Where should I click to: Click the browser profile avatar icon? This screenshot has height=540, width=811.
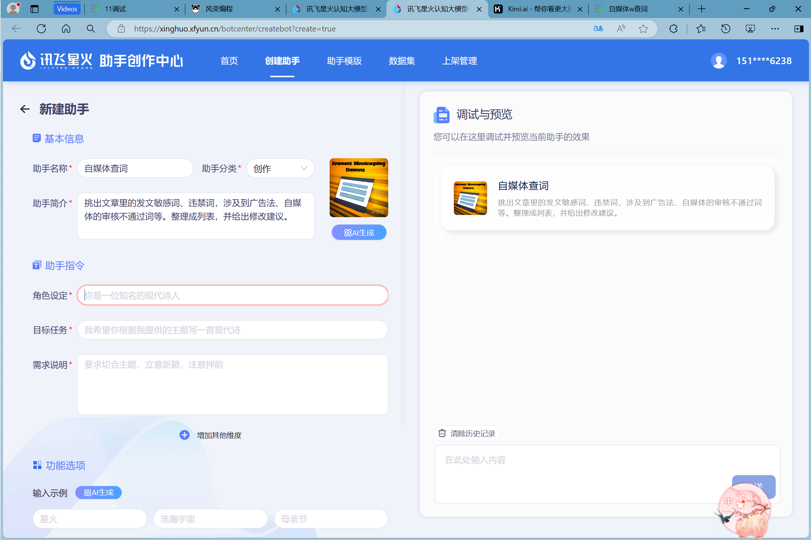(x=14, y=9)
